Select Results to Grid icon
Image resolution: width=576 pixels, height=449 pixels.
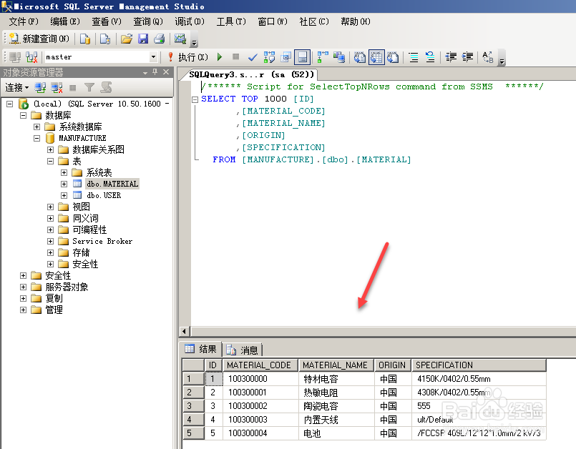376,57
